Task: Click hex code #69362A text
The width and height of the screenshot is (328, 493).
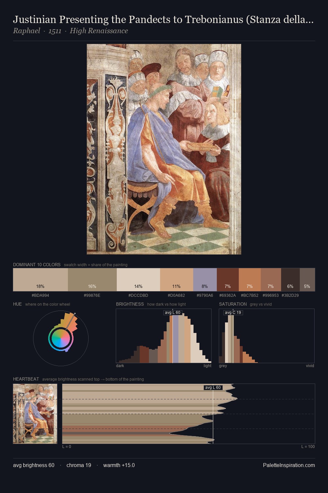Action: [x=228, y=295]
